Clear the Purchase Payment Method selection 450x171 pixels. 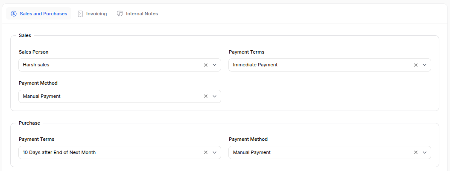click(x=415, y=152)
